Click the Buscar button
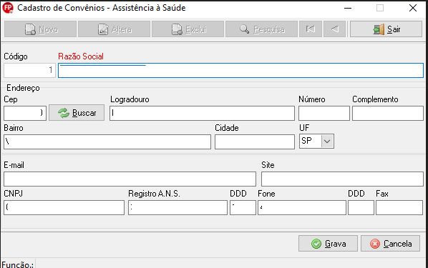This screenshot has width=428, height=268. point(77,113)
